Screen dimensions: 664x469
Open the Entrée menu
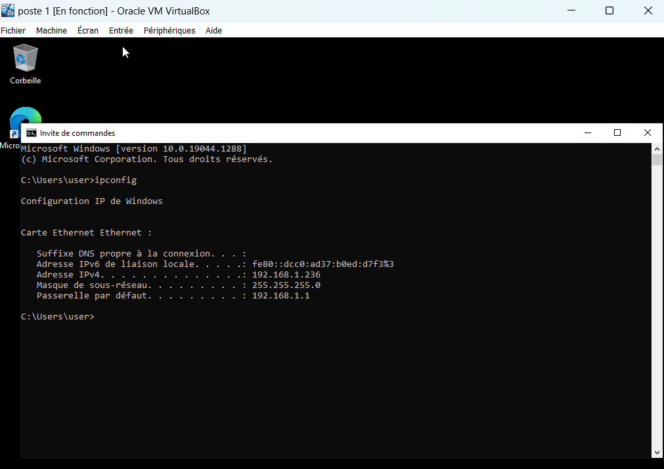(x=121, y=31)
